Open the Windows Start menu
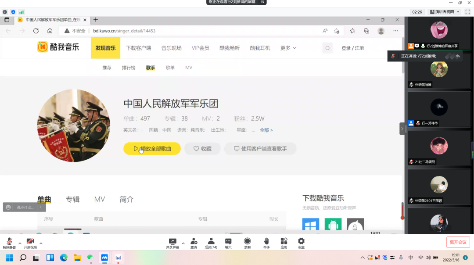474x265 pixels. tap(9, 258)
